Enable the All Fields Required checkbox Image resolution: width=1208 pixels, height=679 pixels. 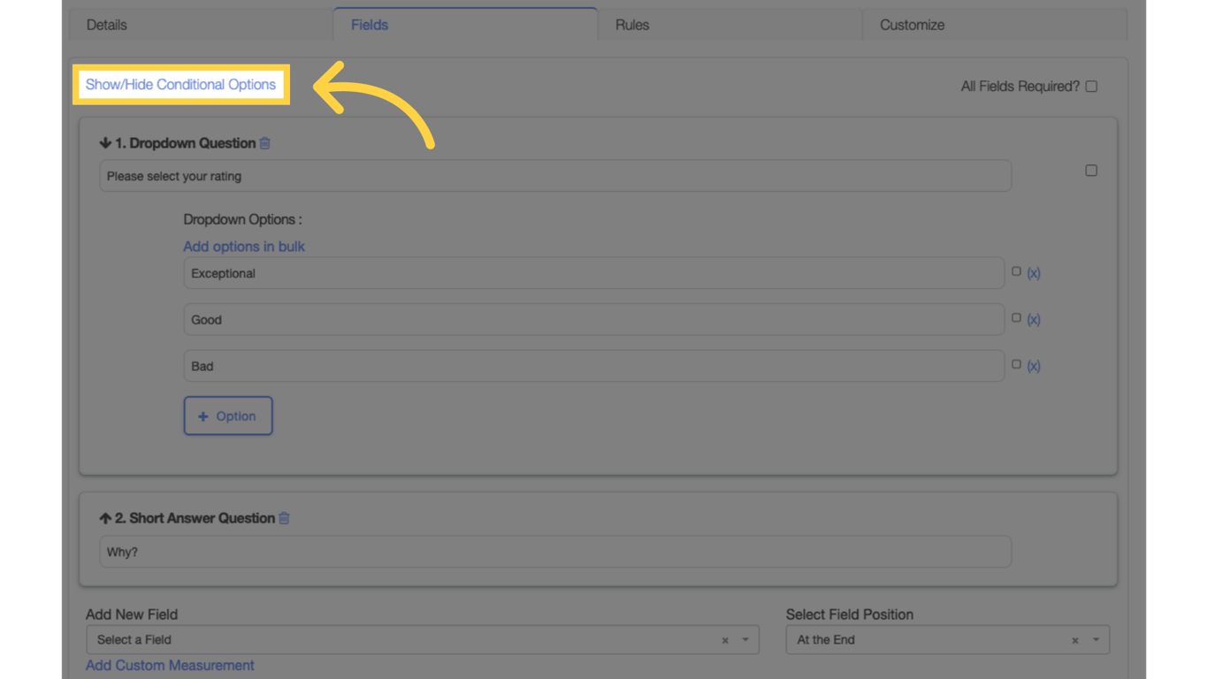pos(1090,86)
